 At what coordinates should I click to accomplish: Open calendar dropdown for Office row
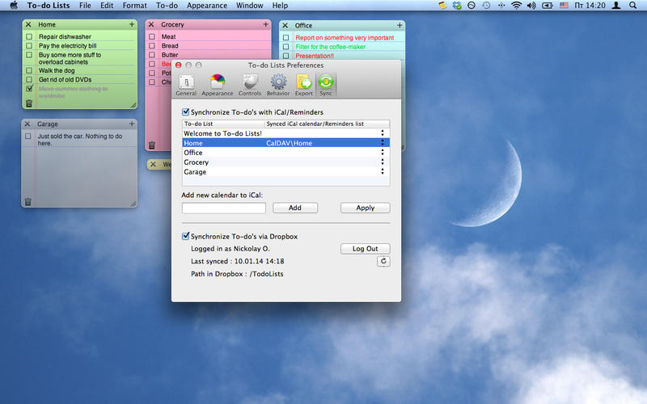[382, 153]
